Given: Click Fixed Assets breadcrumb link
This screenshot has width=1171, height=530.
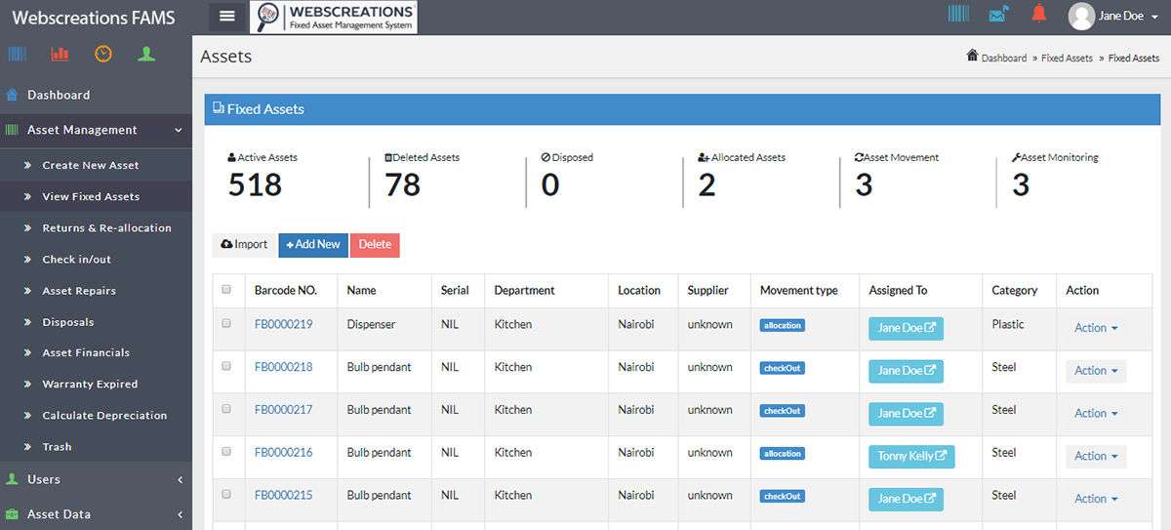Looking at the screenshot, I should pyautogui.click(x=1067, y=59).
